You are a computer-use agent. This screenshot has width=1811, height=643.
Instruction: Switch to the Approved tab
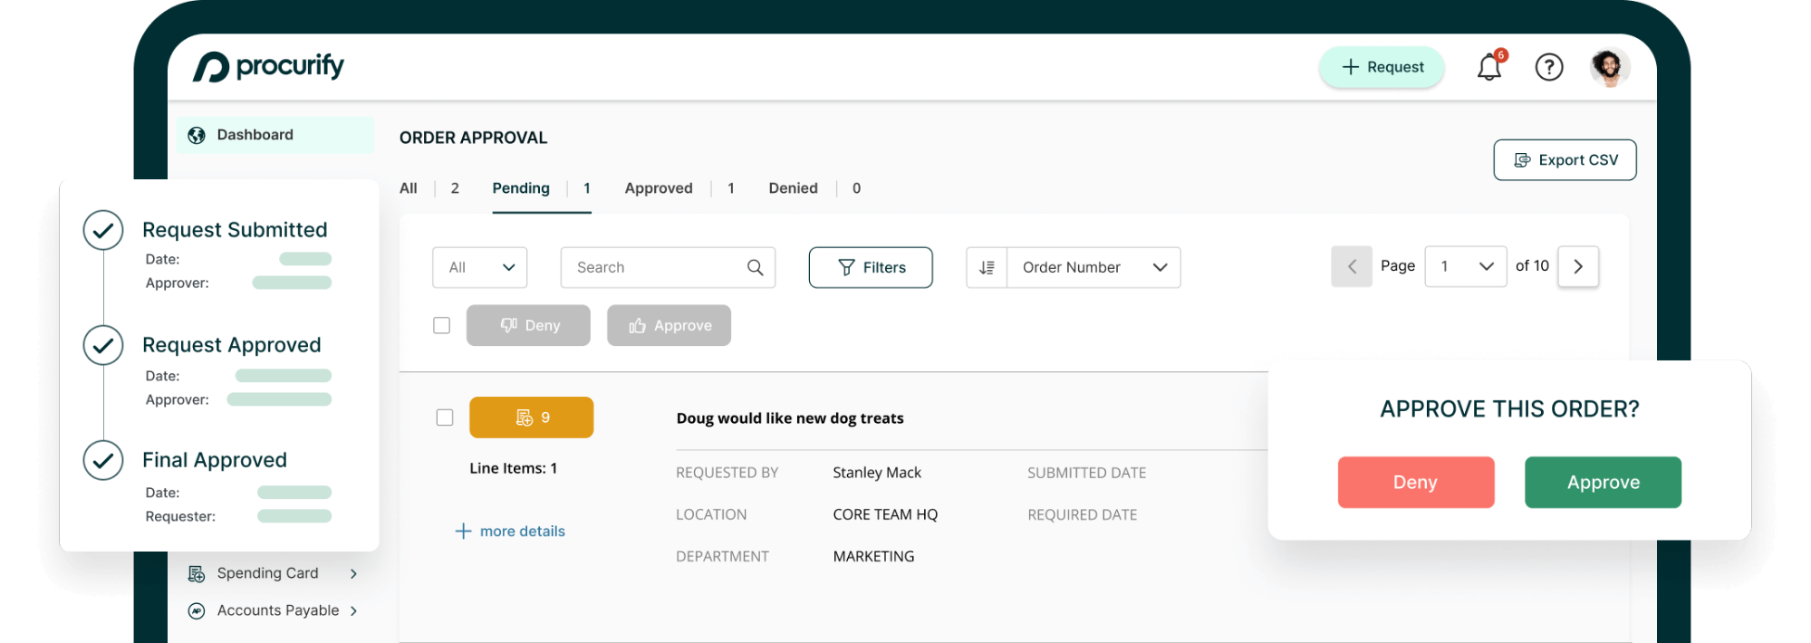658,188
